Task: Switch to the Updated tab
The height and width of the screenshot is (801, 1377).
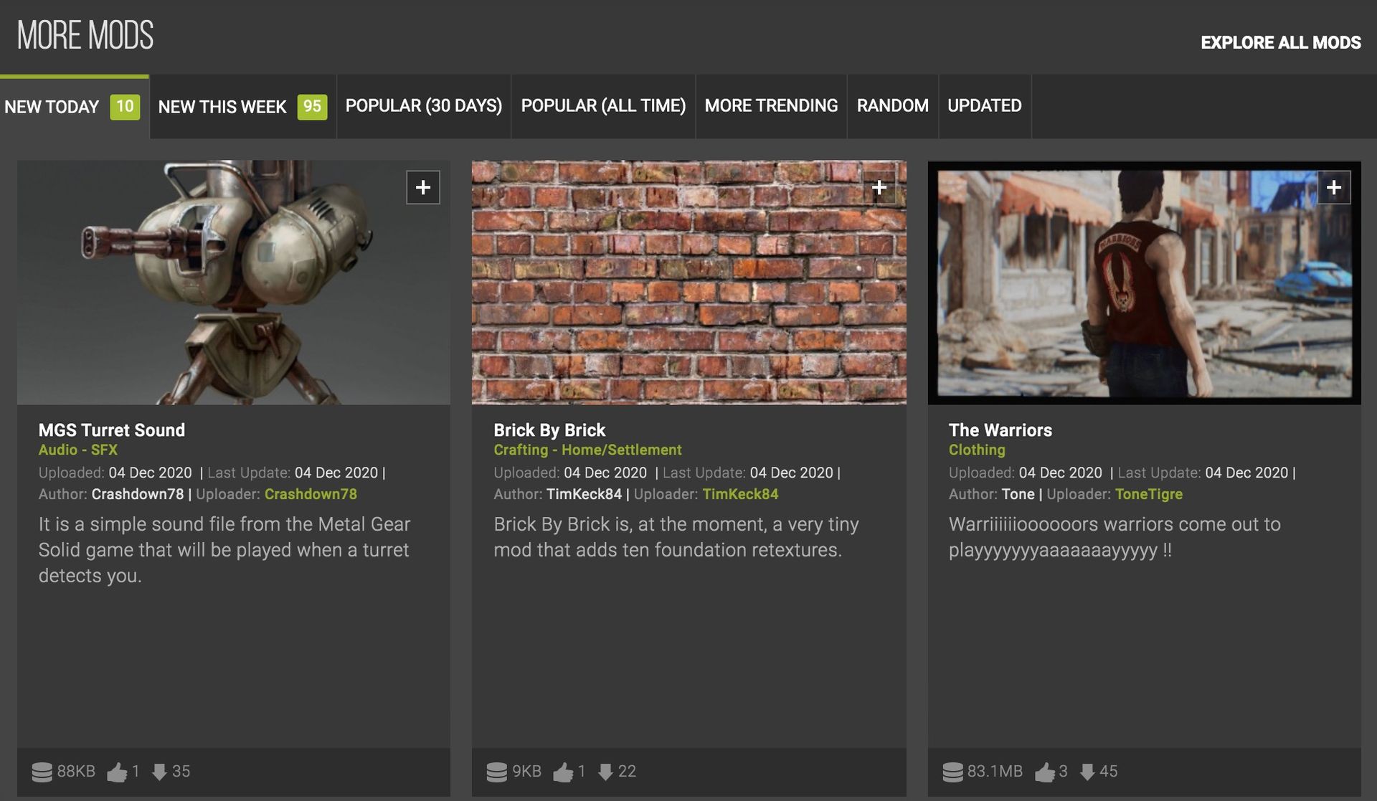Action: point(984,106)
